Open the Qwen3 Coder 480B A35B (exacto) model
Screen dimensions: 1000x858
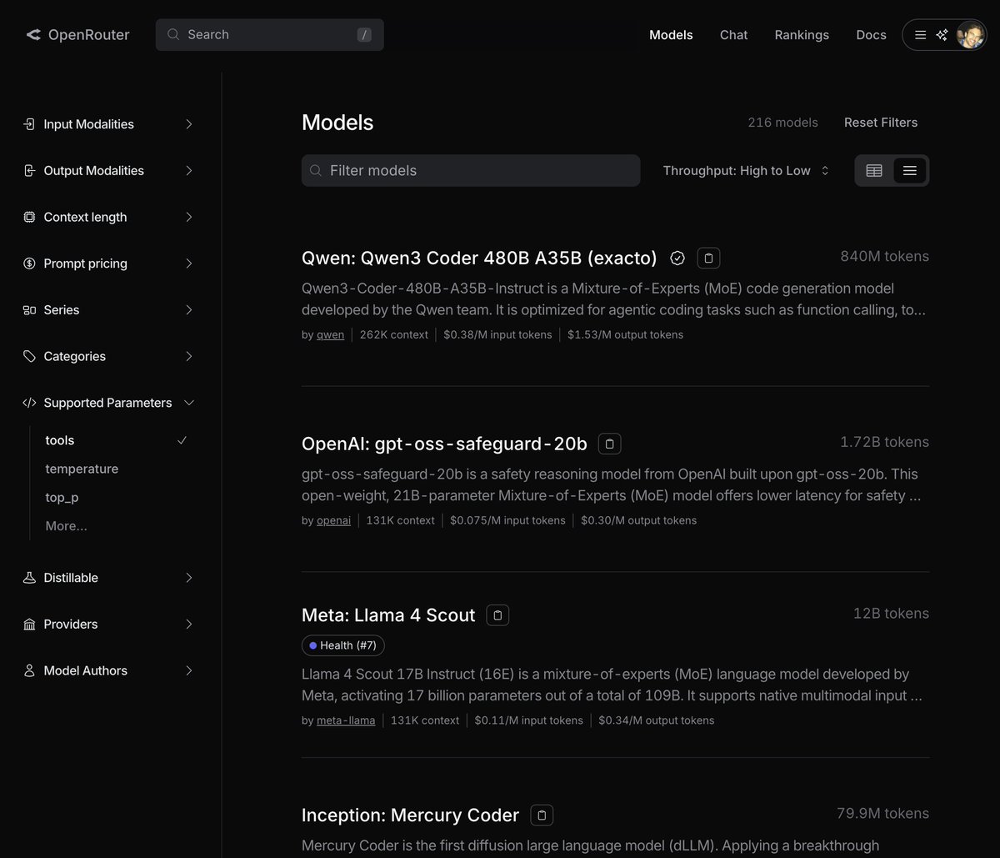pyautogui.click(x=479, y=258)
